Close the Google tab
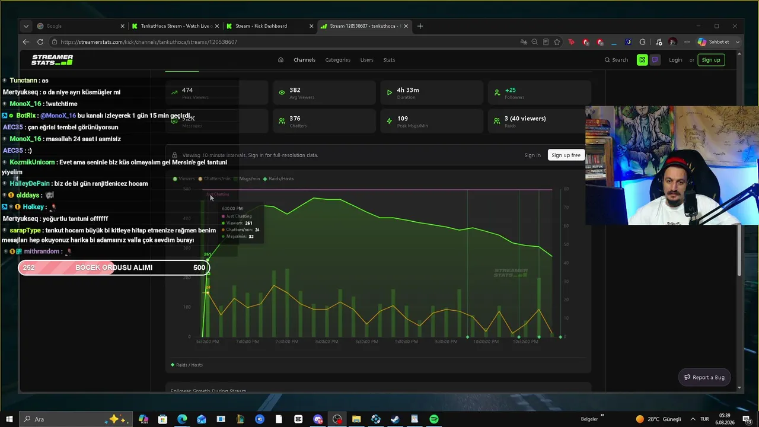The height and width of the screenshot is (427, 759). (x=123, y=26)
